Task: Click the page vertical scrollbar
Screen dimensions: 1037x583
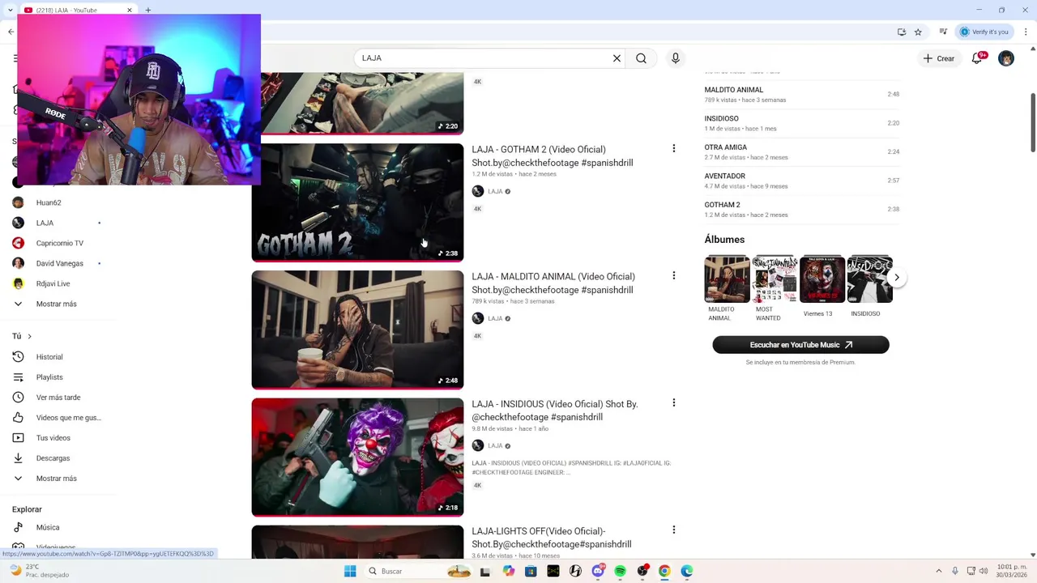Action: (x=1033, y=121)
